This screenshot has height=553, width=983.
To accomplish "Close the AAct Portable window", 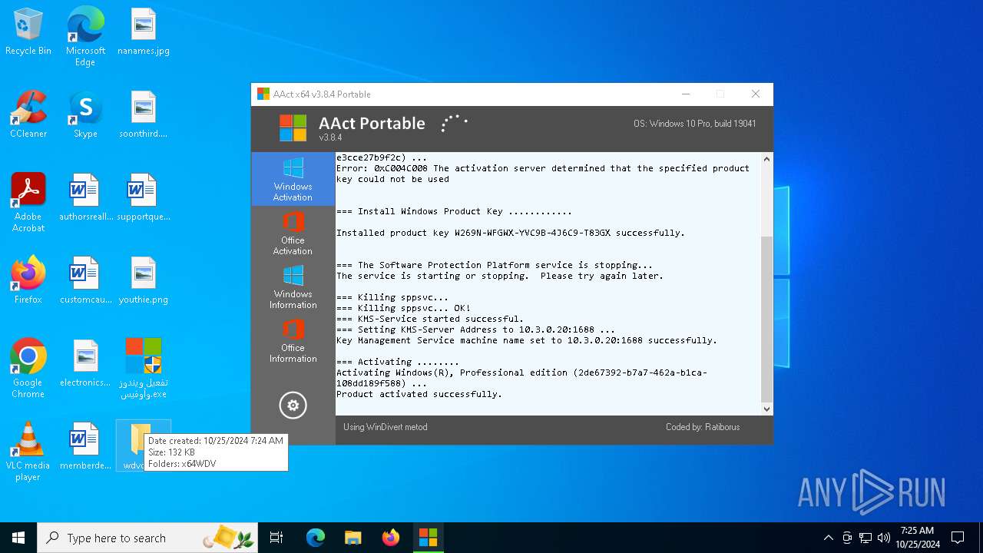I will pyautogui.click(x=756, y=94).
